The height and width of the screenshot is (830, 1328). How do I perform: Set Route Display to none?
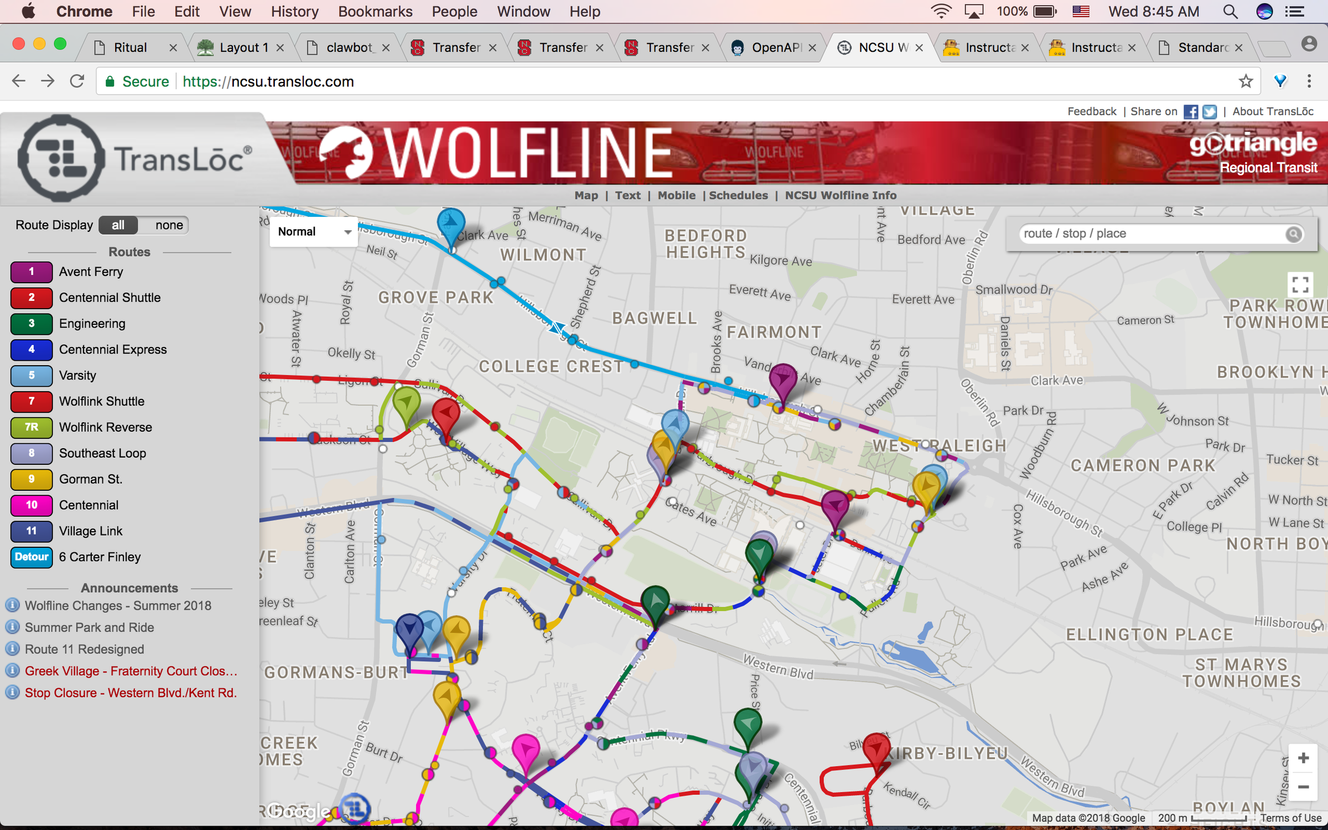(168, 225)
